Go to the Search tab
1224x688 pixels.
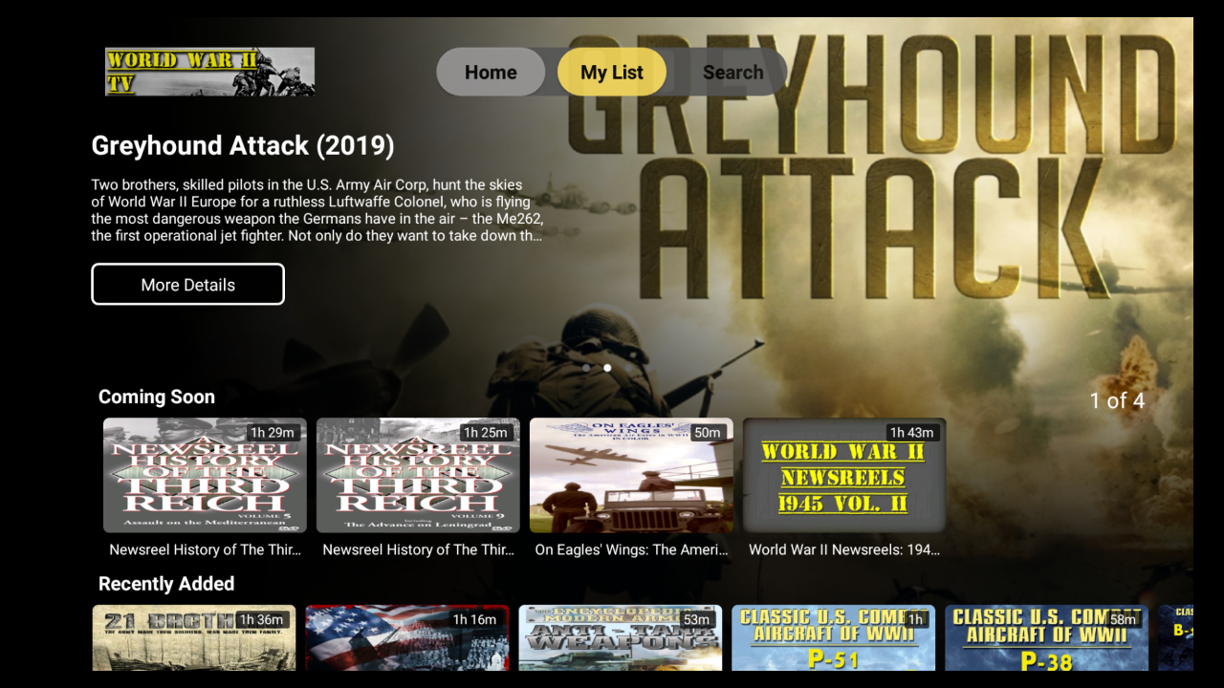point(732,72)
